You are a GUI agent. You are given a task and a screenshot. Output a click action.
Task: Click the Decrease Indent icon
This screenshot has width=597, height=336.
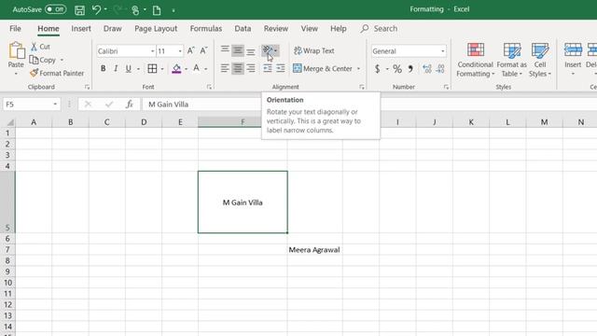(268, 68)
